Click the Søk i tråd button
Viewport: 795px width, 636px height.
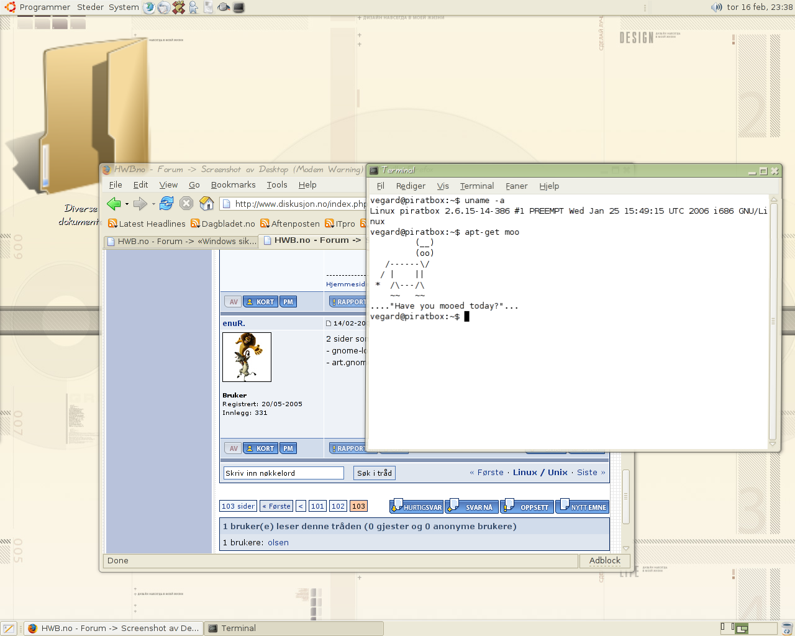click(x=375, y=473)
